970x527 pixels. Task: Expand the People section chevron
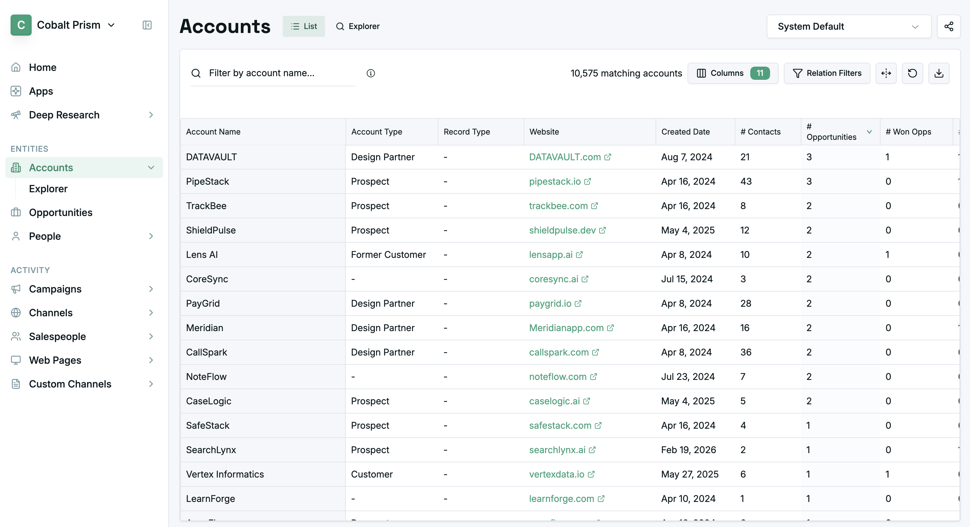151,236
